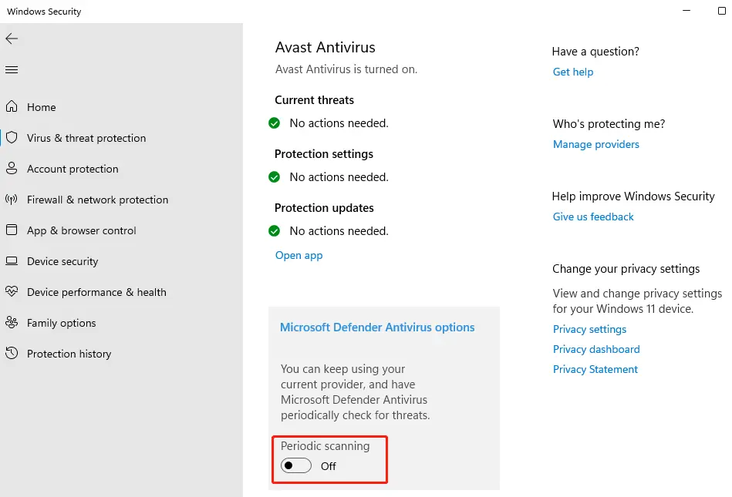Click the Current threats heading
Screen dimensions: 732x497
click(x=314, y=99)
